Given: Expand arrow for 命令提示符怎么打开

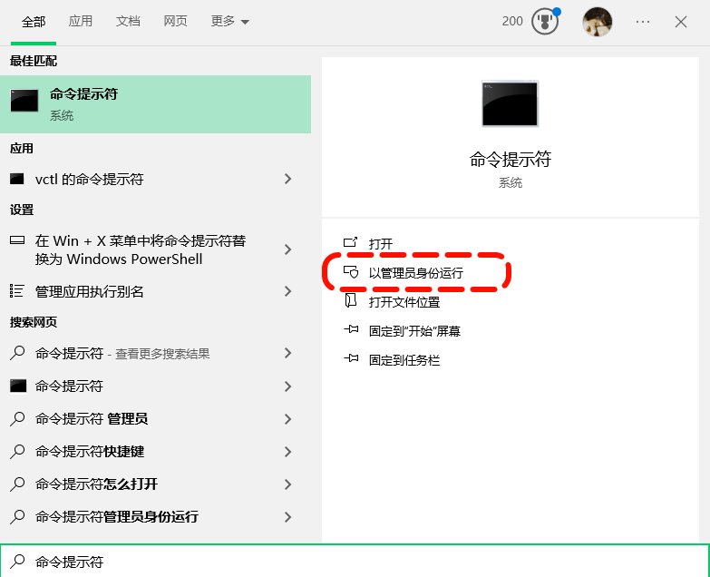Looking at the screenshot, I should pos(287,484).
